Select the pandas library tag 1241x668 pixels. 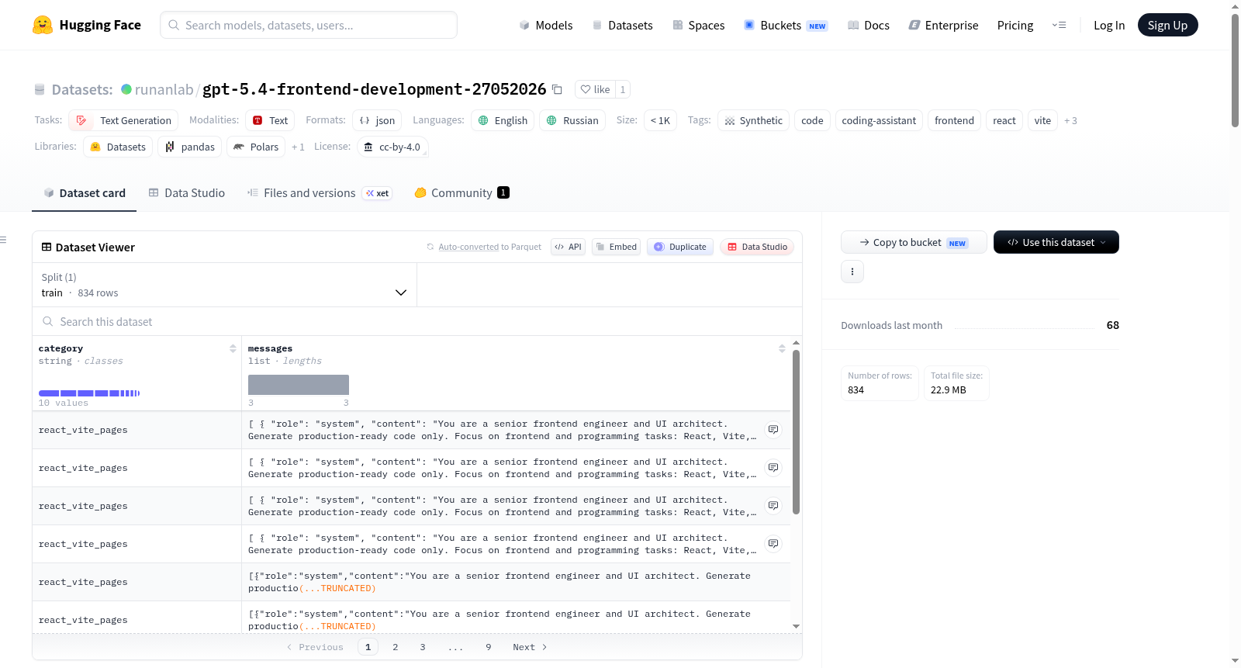(x=190, y=147)
